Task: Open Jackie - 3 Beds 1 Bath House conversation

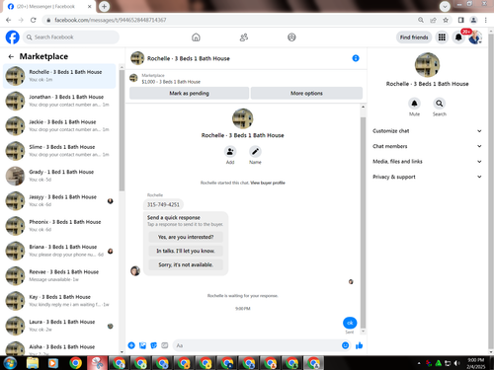Action: [59, 125]
